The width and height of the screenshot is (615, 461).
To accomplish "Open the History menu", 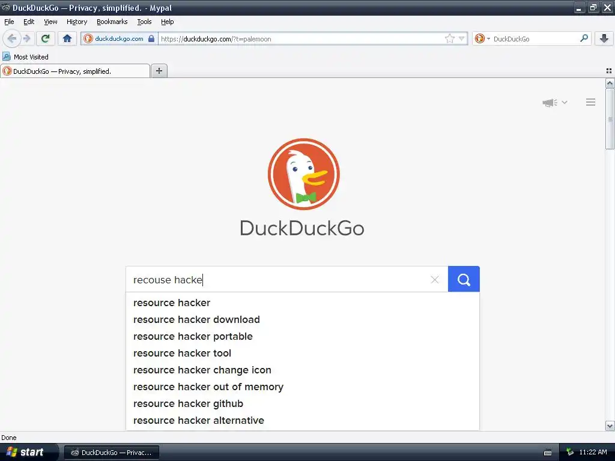I will (x=77, y=22).
